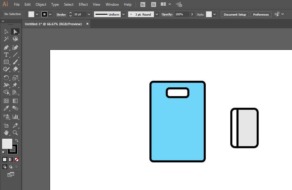This screenshot has width=292, height=190.
Task: Select the Mesh tool
Action: (x=6, y=101)
